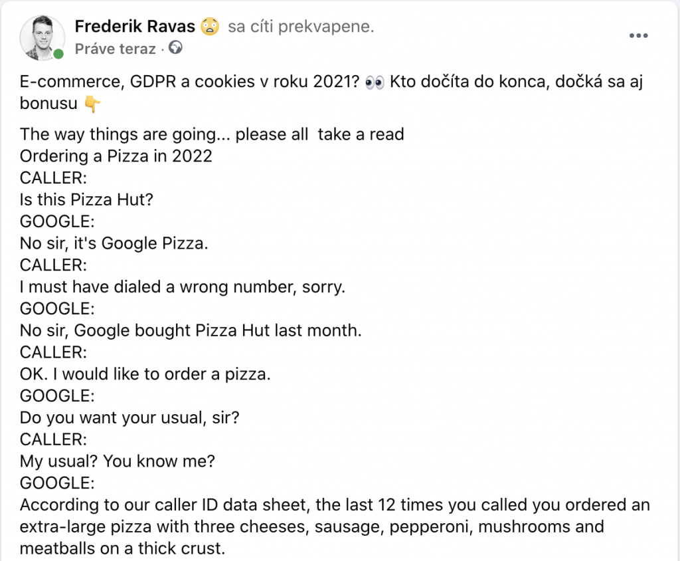Viewport: 680px width, 561px height.
Task: Click the "The way things are going" line
Action: pyautogui.click(x=212, y=134)
